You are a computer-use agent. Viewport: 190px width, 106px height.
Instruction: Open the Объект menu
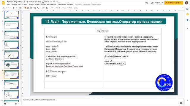click(x=43, y=4)
